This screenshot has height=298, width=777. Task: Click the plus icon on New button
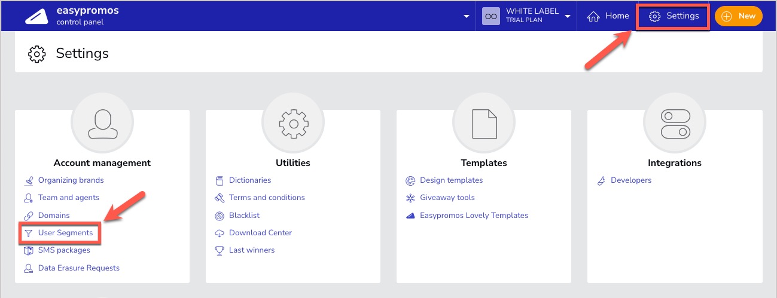(727, 16)
